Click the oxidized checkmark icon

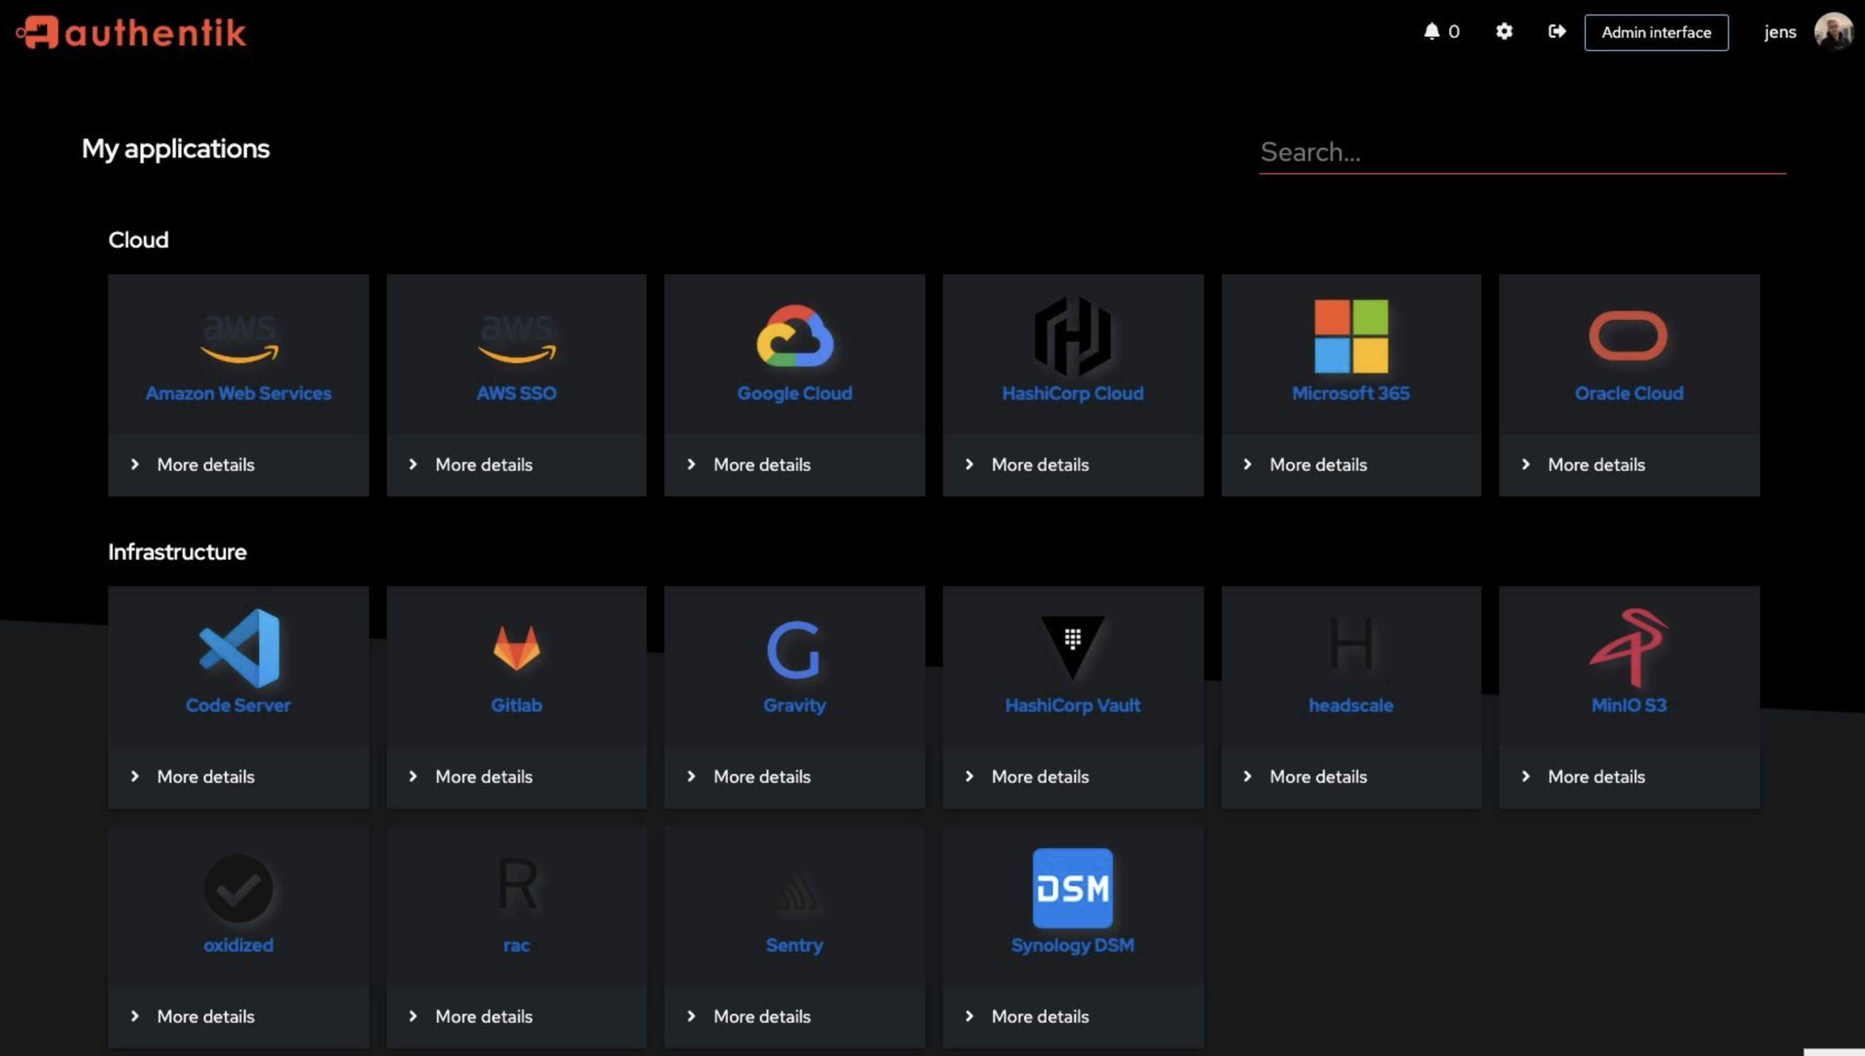pyautogui.click(x=239, y=888)
